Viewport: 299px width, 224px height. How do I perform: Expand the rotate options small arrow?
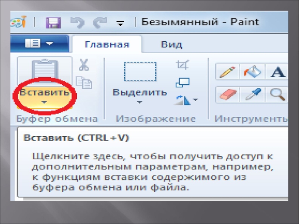[x=195, y=100]
